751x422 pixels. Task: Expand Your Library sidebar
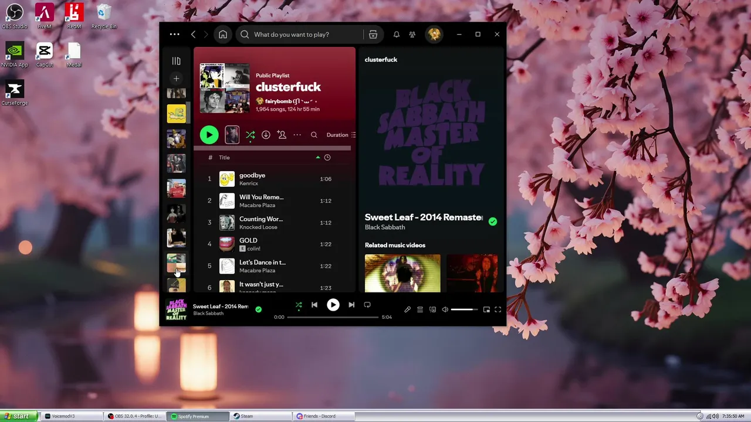tap(176, 61)
